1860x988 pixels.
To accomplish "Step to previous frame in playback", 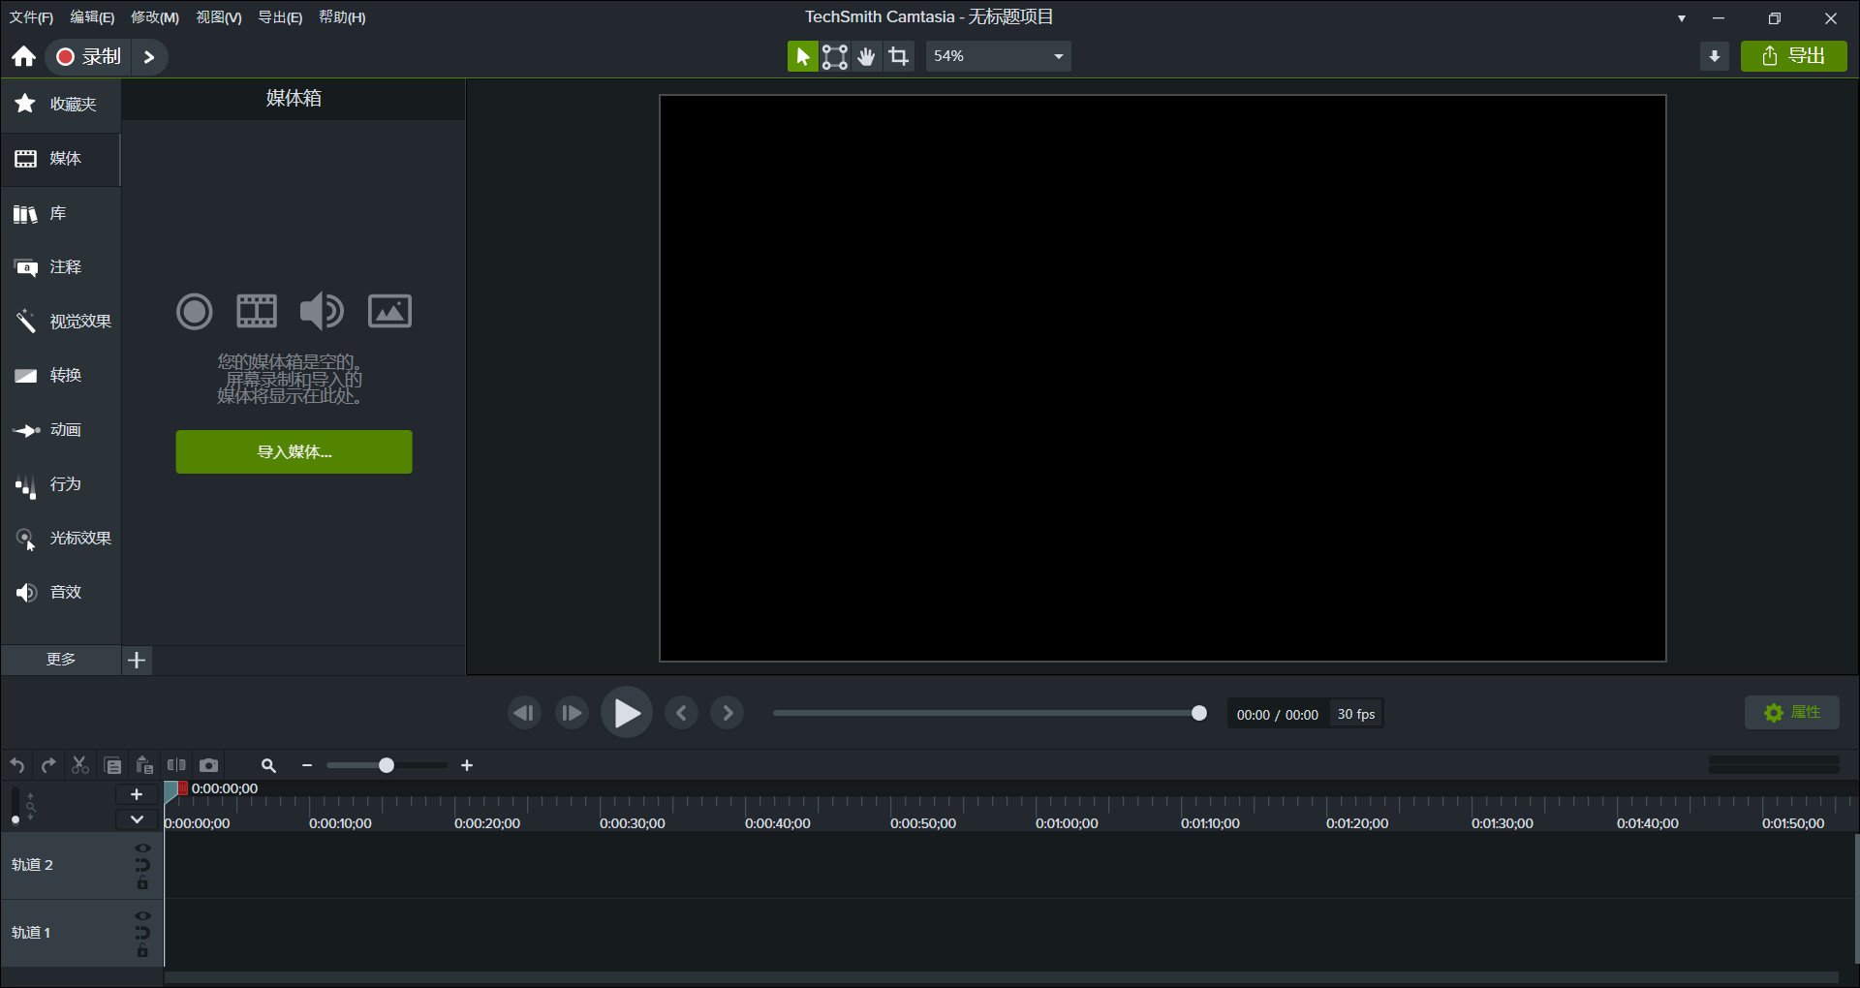I will tap(524, 714).
